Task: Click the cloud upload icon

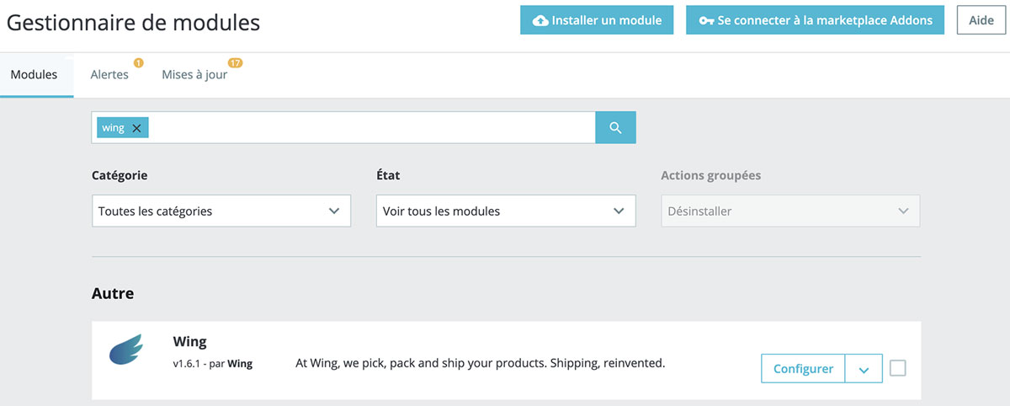Action: pos(540,21)
